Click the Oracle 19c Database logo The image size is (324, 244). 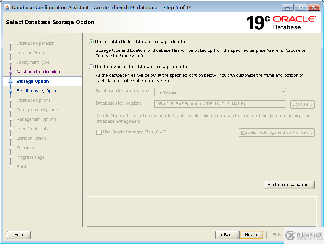point(281,23)
